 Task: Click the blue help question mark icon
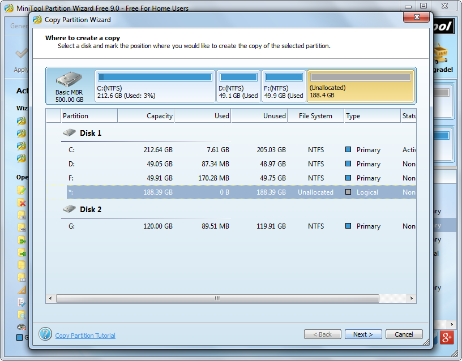click(45, 334)
